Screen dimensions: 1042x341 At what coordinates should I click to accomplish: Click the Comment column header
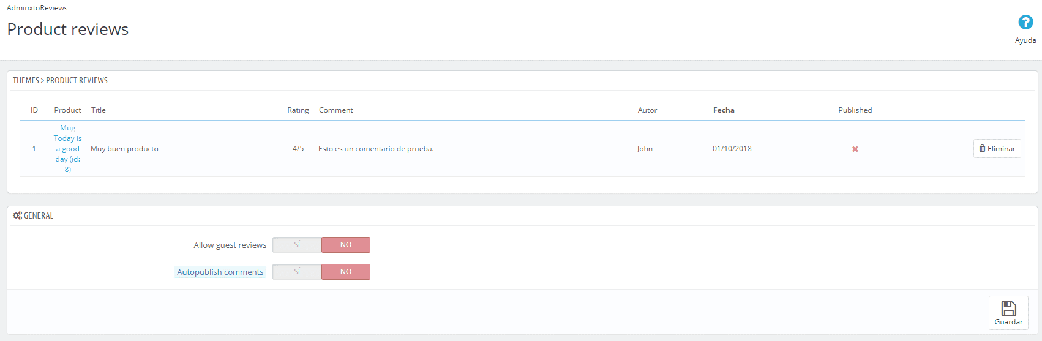click(x=336, y=110)
